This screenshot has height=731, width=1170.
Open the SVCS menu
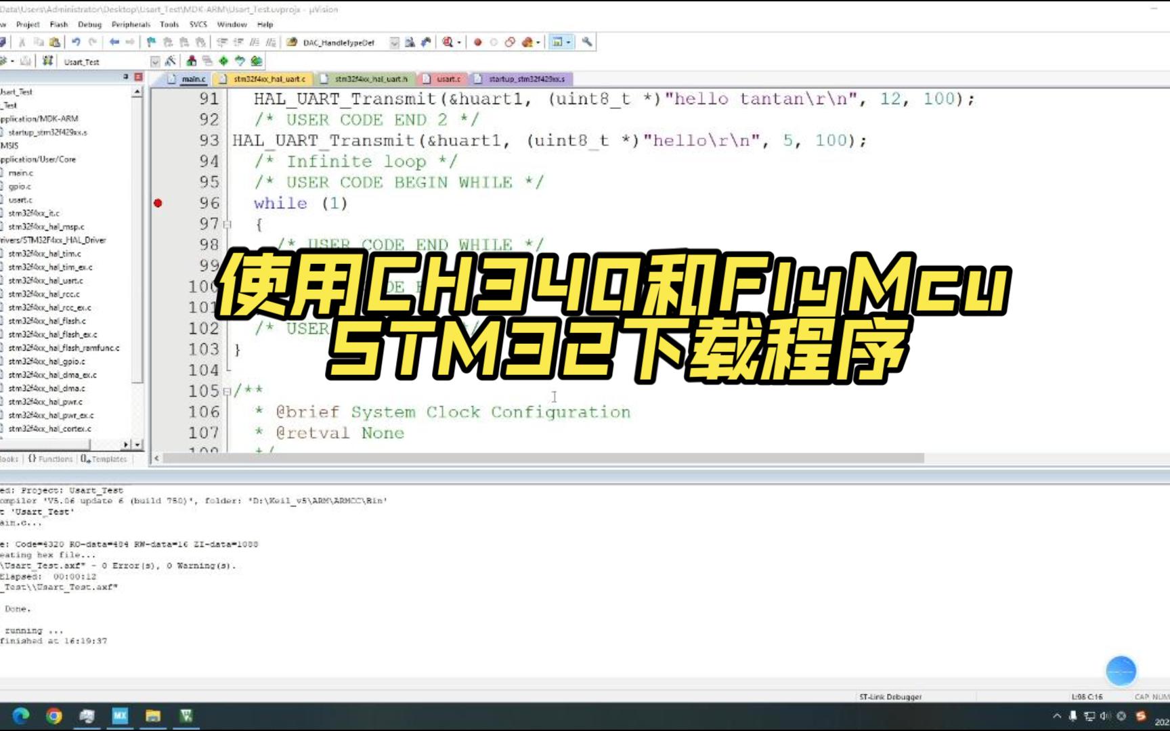tap(198, 24)
